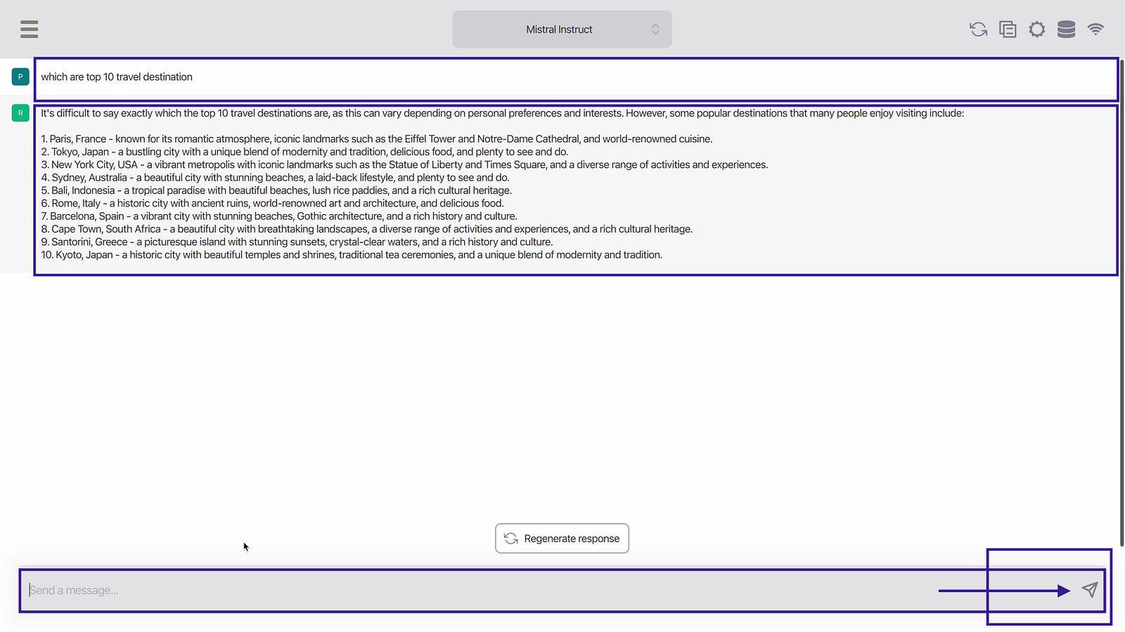The width and height of the screenshot is (1125, 632).
Task: Click the response intro sentence beginning "It's difficult"
Action: point(502,113)
